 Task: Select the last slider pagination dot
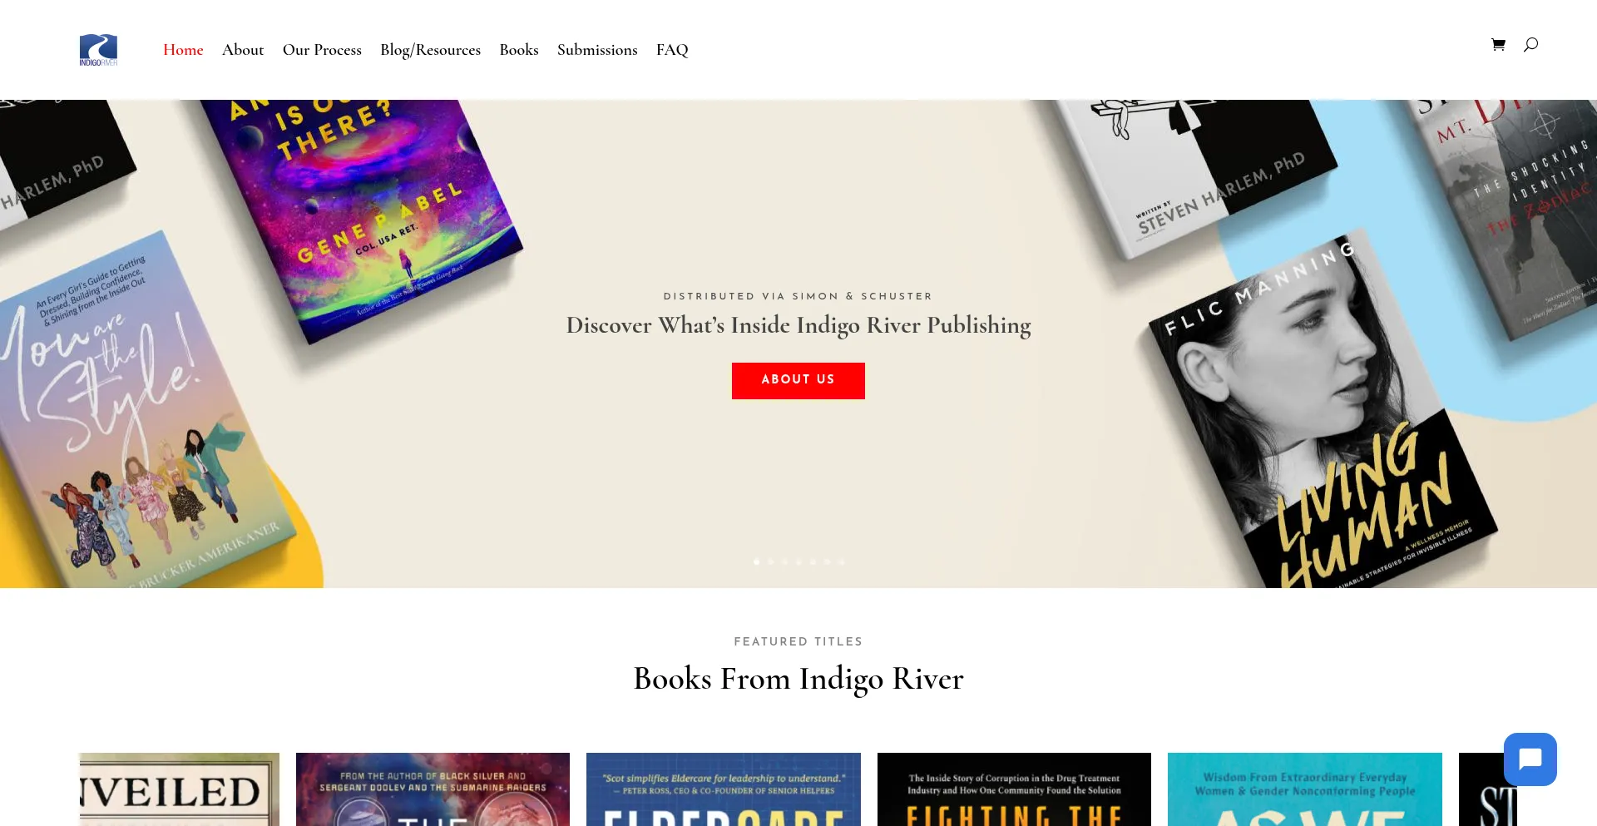841,562
